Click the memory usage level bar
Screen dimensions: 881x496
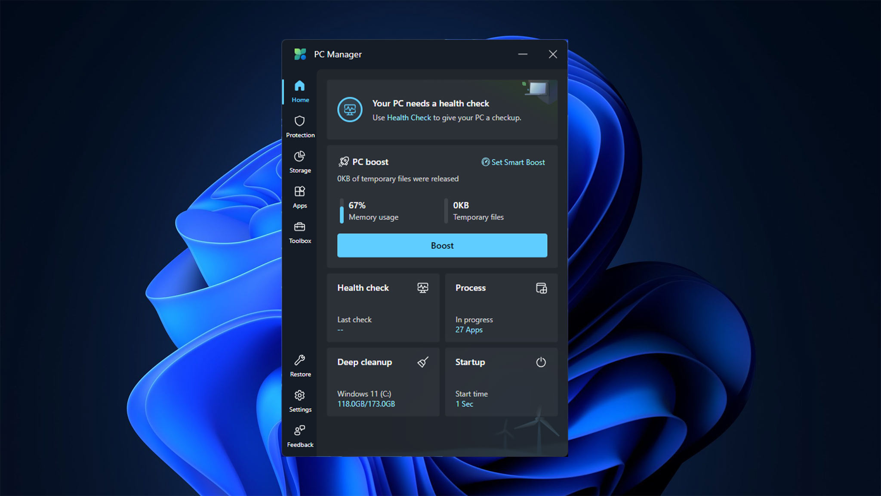pos(342,211)
